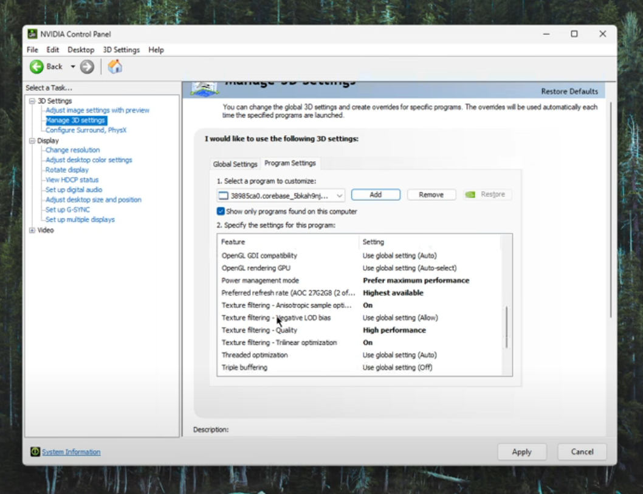The height and width of the screenshot is (494, 643).
Task: Select Texture filtering Anisotropic sample optimization row
Action: (359, 305)
